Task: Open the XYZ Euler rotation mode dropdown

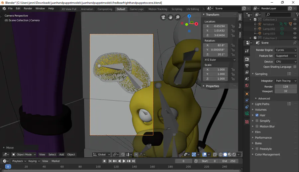Action: [220, 60]
